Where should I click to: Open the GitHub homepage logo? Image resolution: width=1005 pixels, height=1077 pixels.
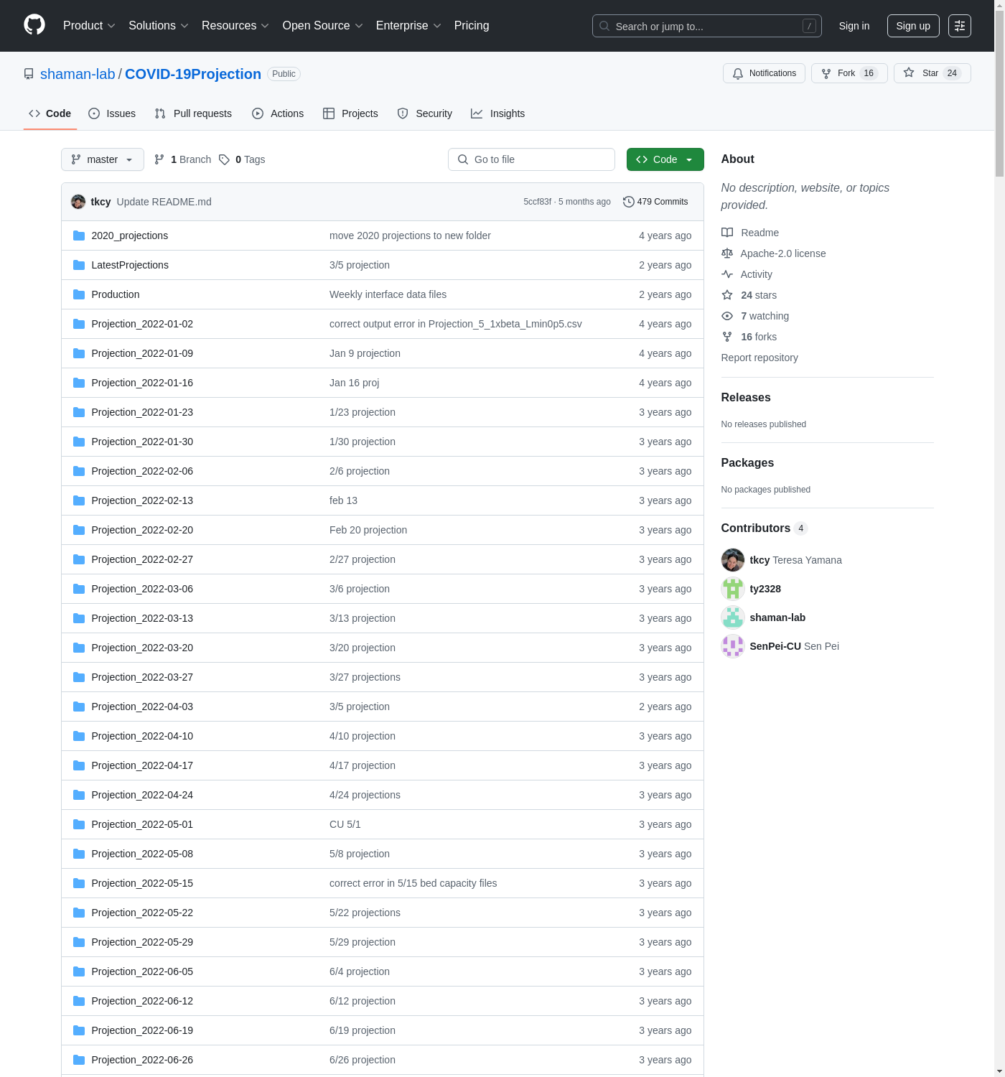(x=34, y=25)
